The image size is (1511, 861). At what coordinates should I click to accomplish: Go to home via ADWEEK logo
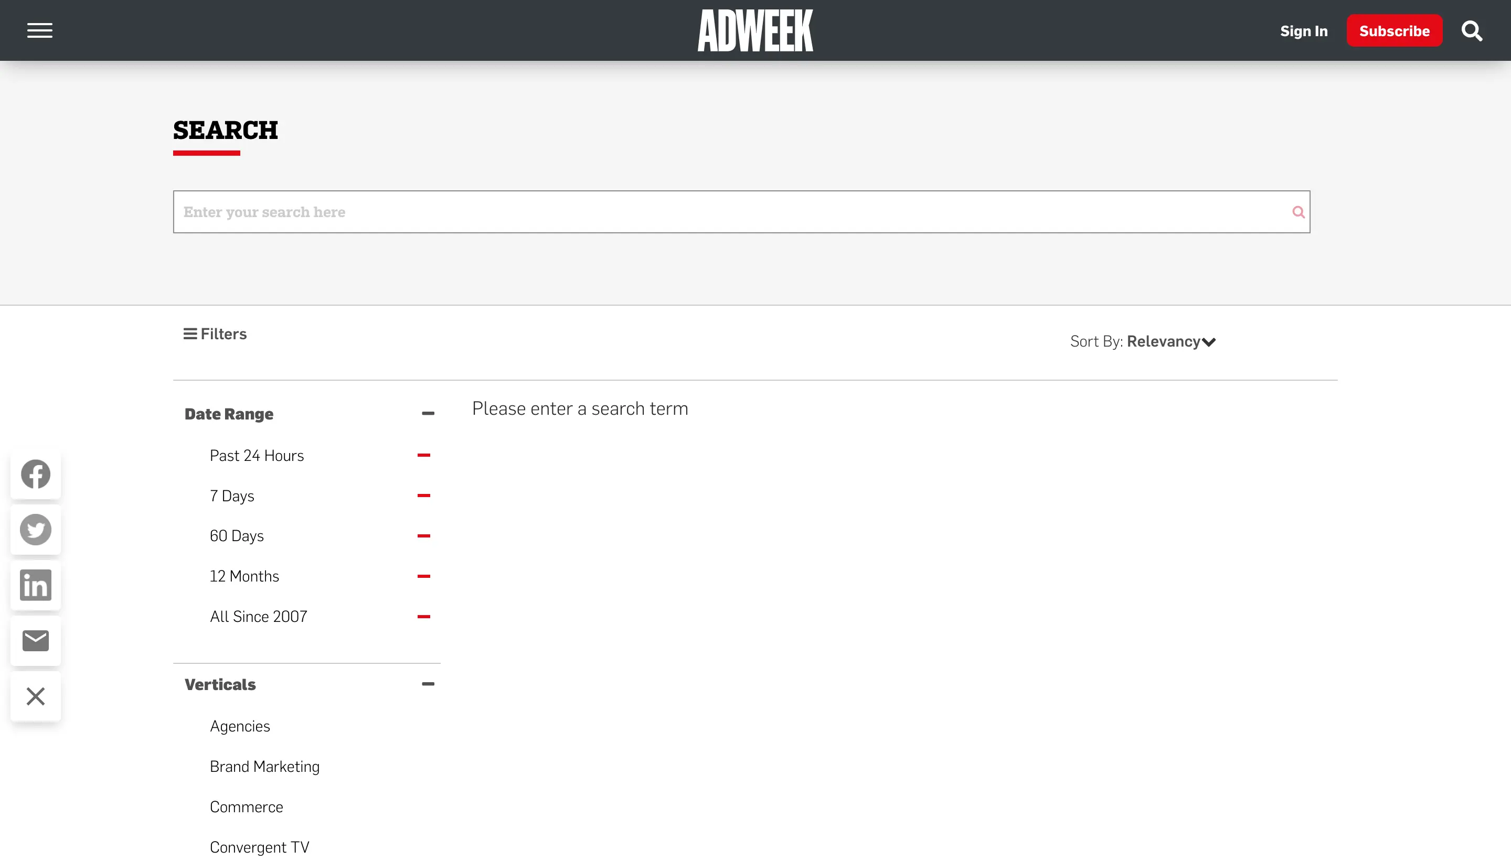click(755, 30)
